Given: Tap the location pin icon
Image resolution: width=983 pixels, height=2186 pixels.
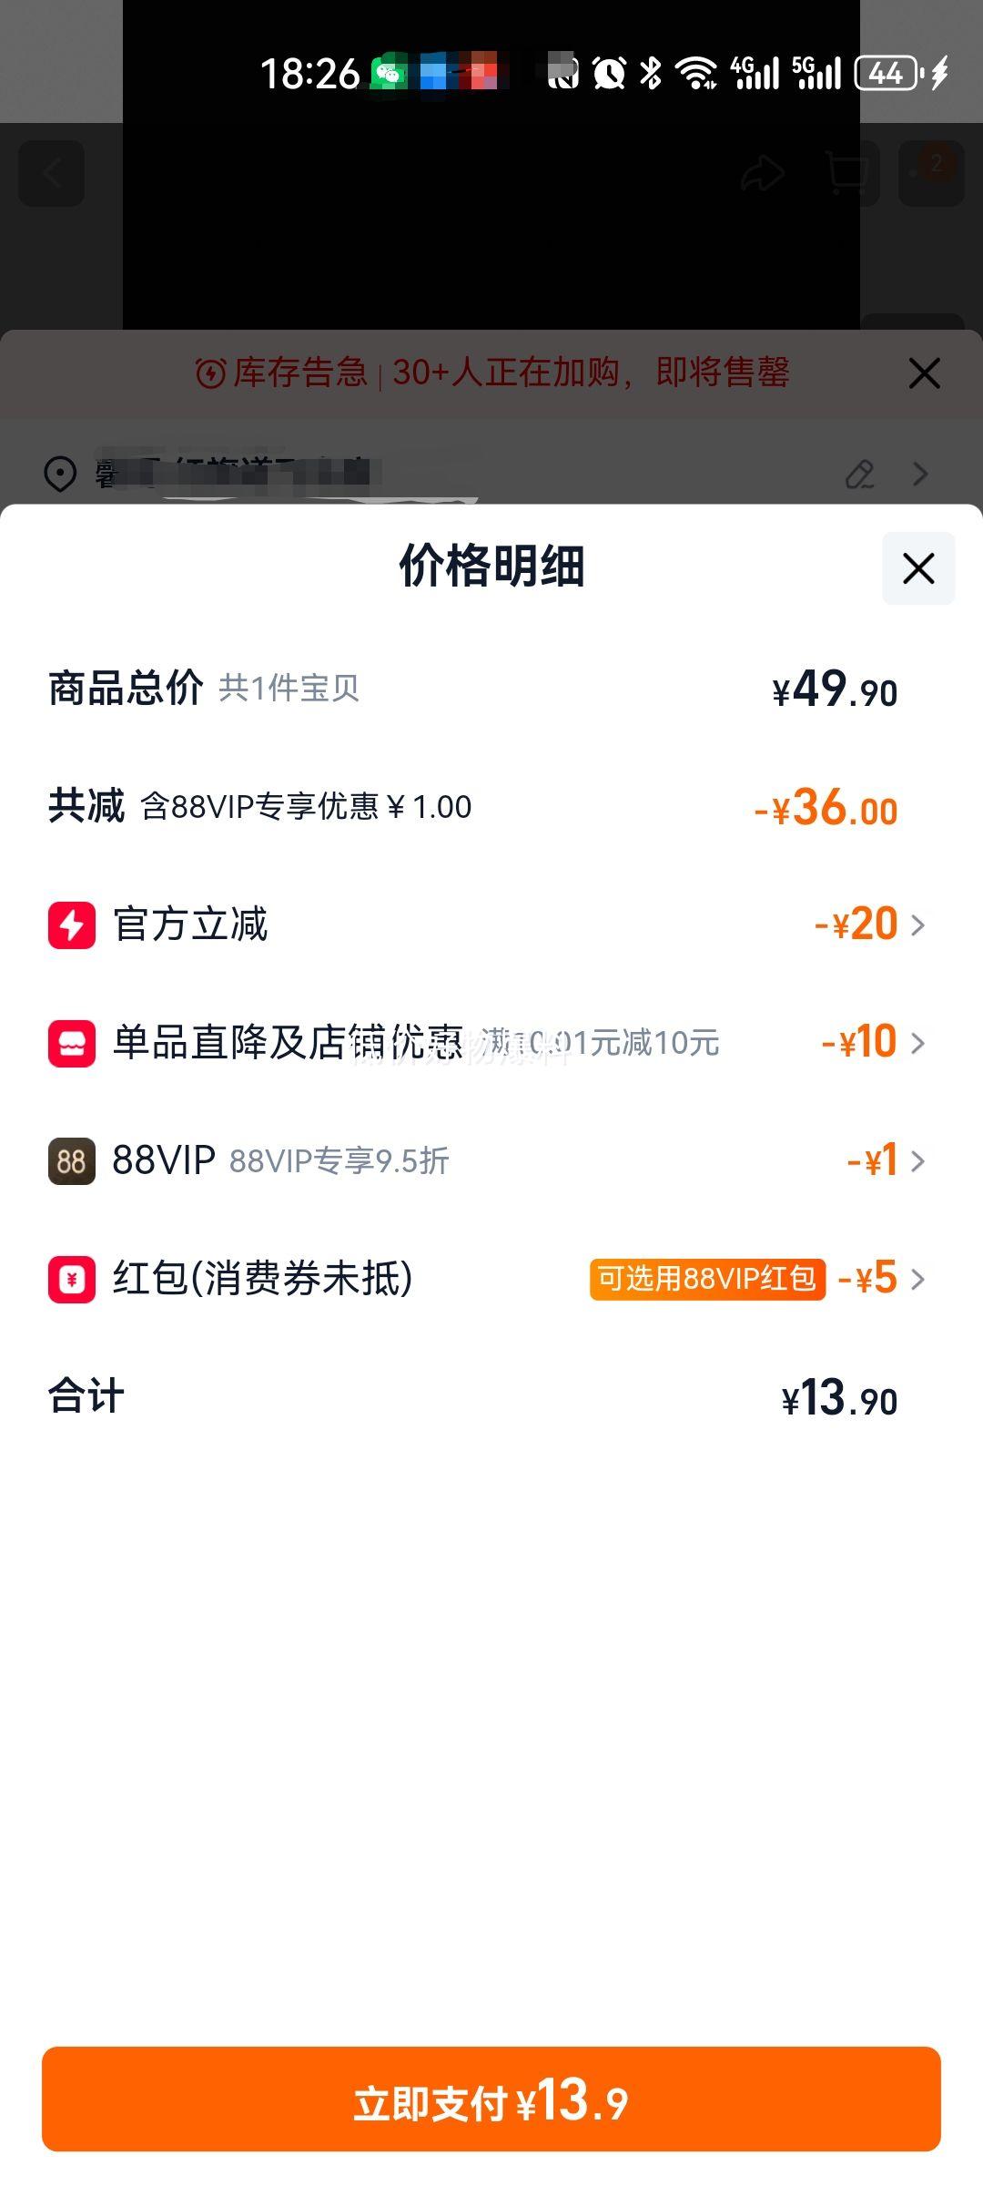Looking at the screenshot, I should pos(60,474).
